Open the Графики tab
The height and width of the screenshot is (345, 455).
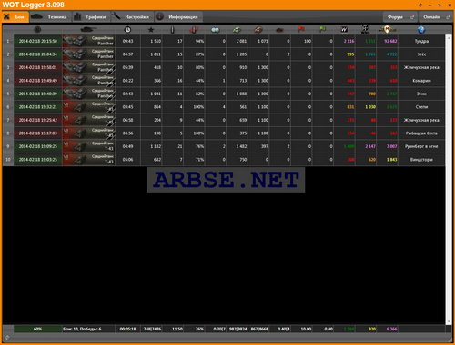coord(91,17)
